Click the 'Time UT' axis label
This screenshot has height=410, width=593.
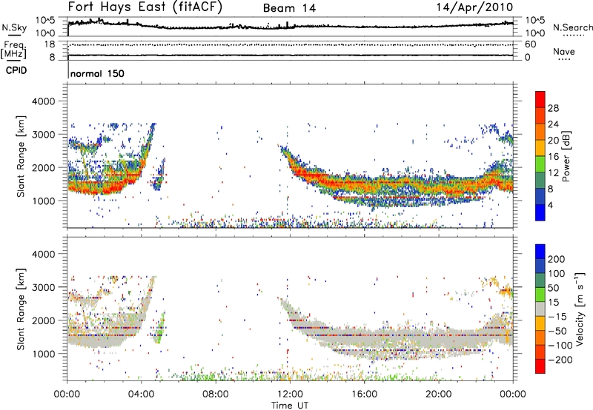coord(290,406)
